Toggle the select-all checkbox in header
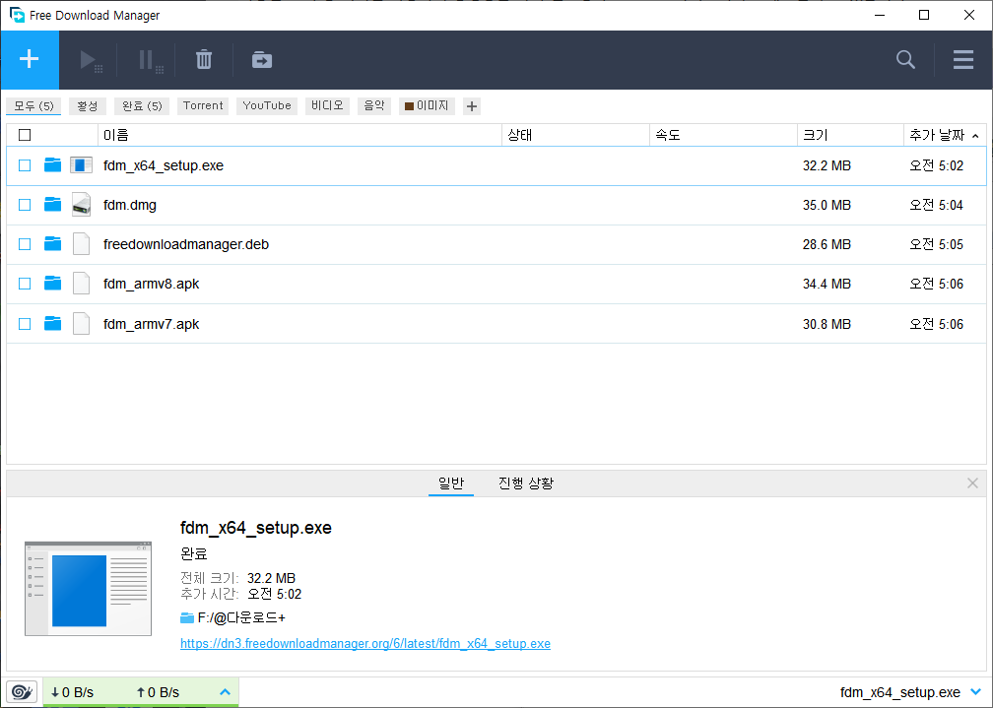The image size is (993, 708). [x=25, y=135]
